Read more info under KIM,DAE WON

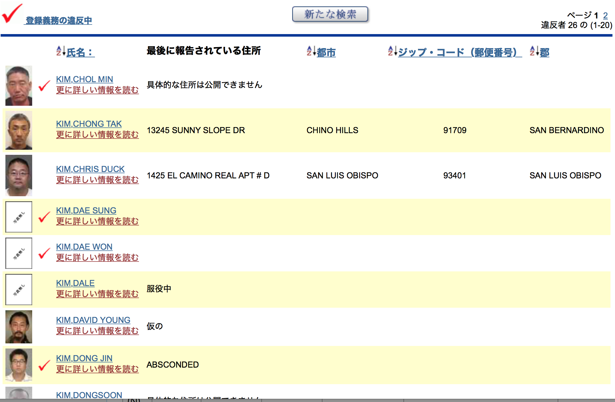pos(97,258)
